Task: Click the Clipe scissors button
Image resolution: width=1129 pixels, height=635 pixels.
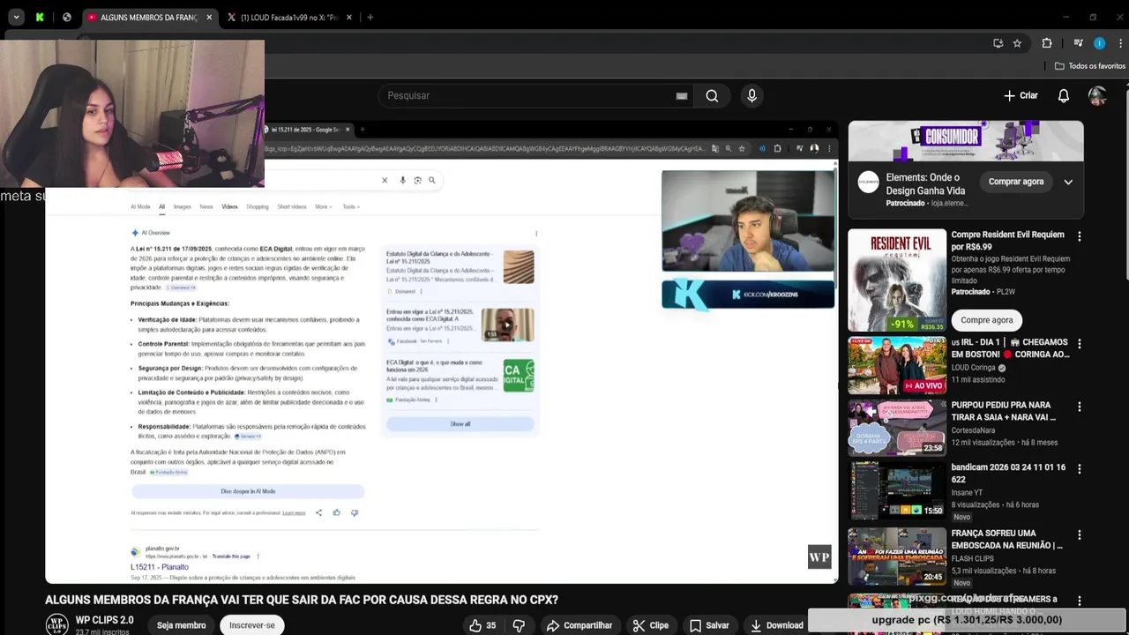Action: [651, 625]
